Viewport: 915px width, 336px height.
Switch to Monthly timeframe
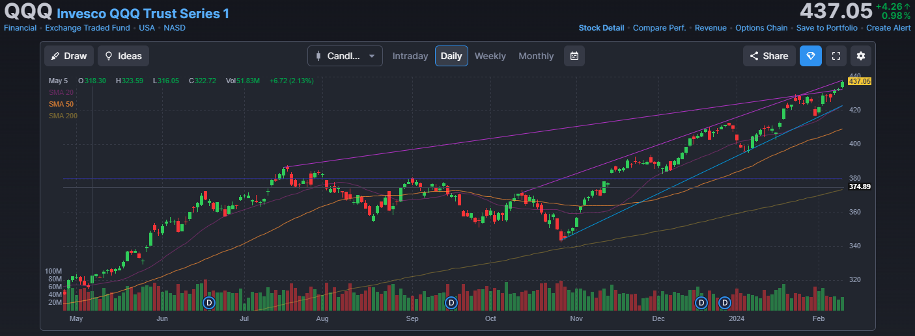click(536, 56)
